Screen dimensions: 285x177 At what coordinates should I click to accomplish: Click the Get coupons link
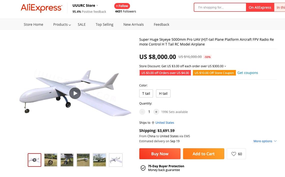(x=247, y=73)
